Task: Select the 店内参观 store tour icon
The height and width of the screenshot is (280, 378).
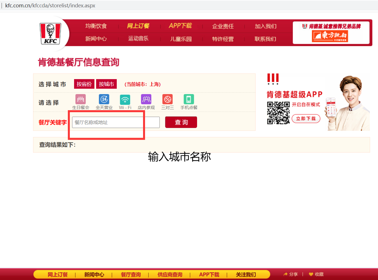Action: (x=146, y=99)
